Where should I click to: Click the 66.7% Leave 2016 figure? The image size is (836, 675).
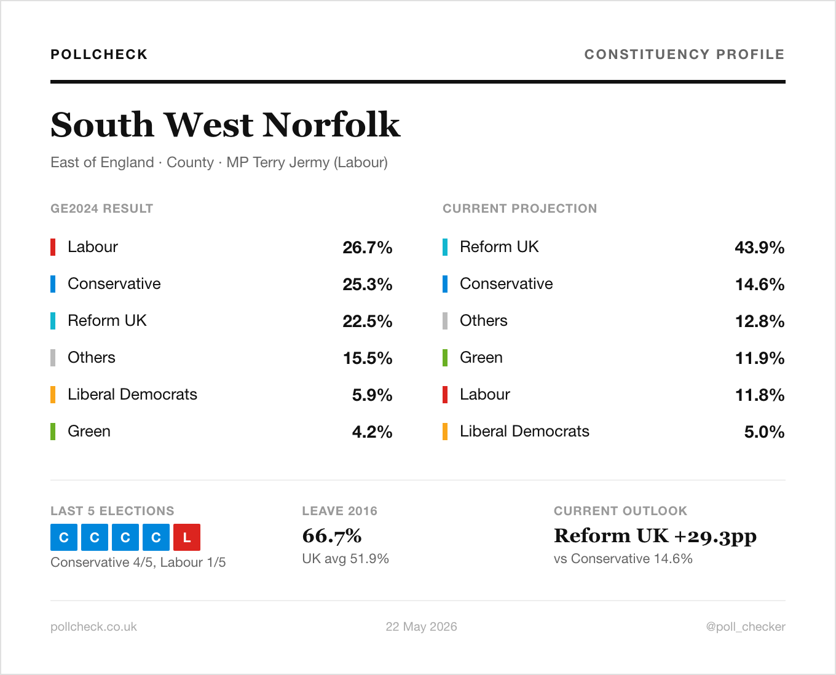[x=332, y=536]
